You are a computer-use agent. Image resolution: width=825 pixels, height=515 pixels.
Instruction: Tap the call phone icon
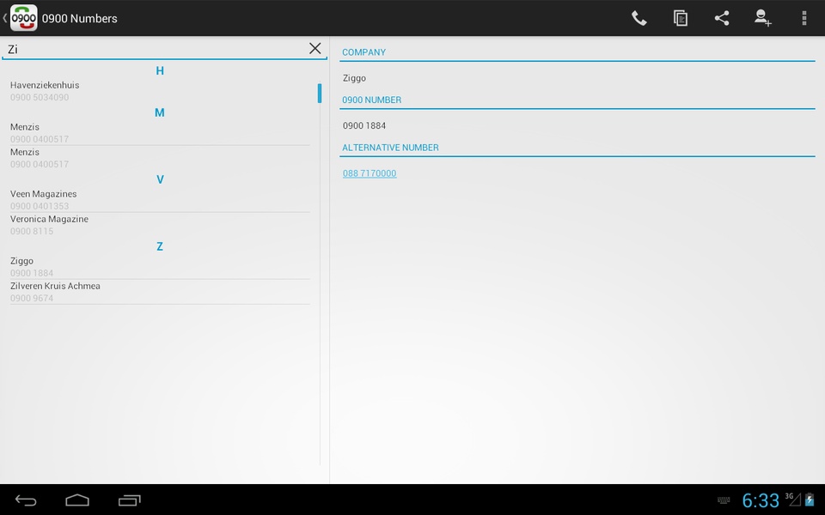[639, 18]
